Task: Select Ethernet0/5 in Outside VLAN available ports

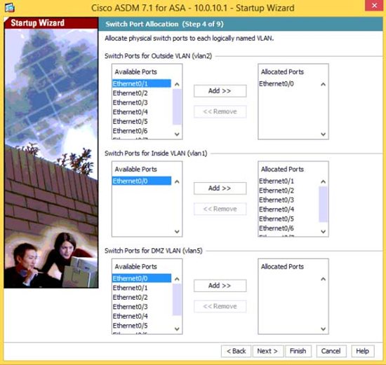Action: click(x=142, y=121)
